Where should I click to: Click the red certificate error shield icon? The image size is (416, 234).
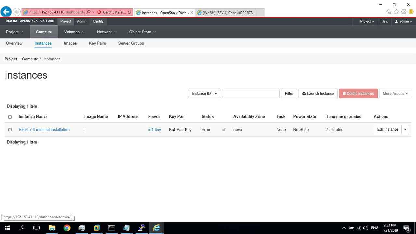click(99, 12)
